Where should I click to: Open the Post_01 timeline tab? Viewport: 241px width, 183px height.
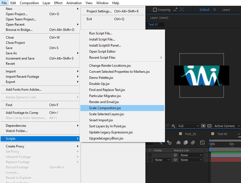191,134
